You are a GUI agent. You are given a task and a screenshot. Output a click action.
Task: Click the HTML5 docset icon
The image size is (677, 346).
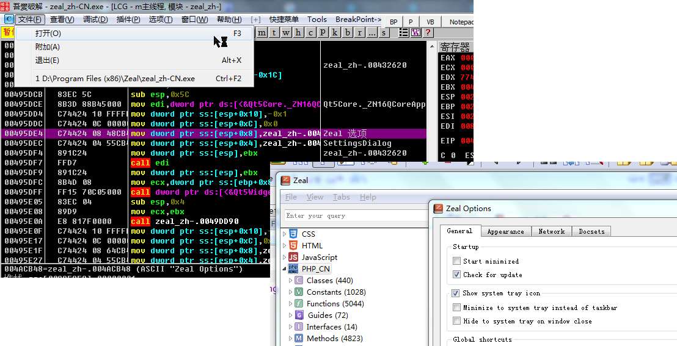[x=293, y=245]
